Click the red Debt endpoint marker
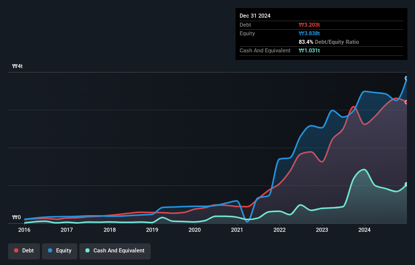The height and width of the screenshot is (265, 415). coord(406,102)
